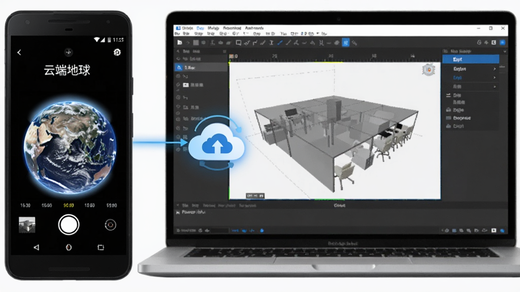Collapse the left panel using its header arrow
Viewport: 520px width, 292px height.
click(178, 51)
